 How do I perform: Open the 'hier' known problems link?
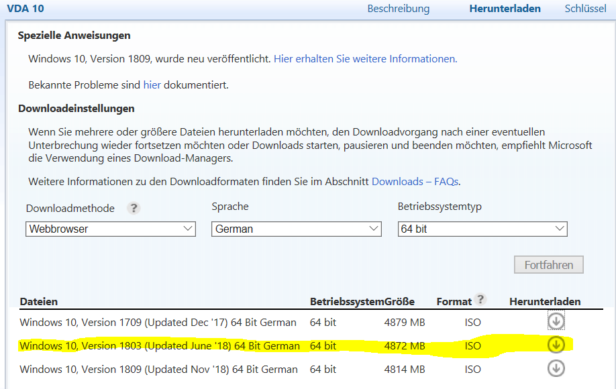pyautogui.click(x=152, y=85)
